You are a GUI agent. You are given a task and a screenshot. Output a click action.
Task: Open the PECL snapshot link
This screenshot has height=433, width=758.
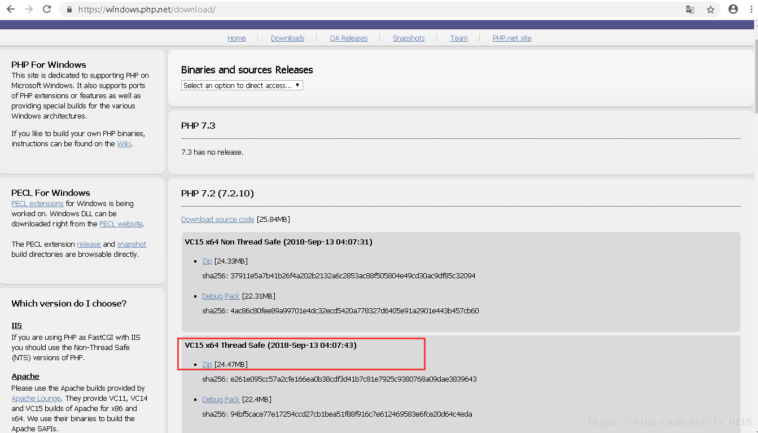tap(132, 244)
